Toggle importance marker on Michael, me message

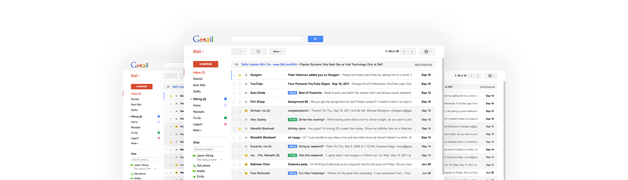point(246,111)
